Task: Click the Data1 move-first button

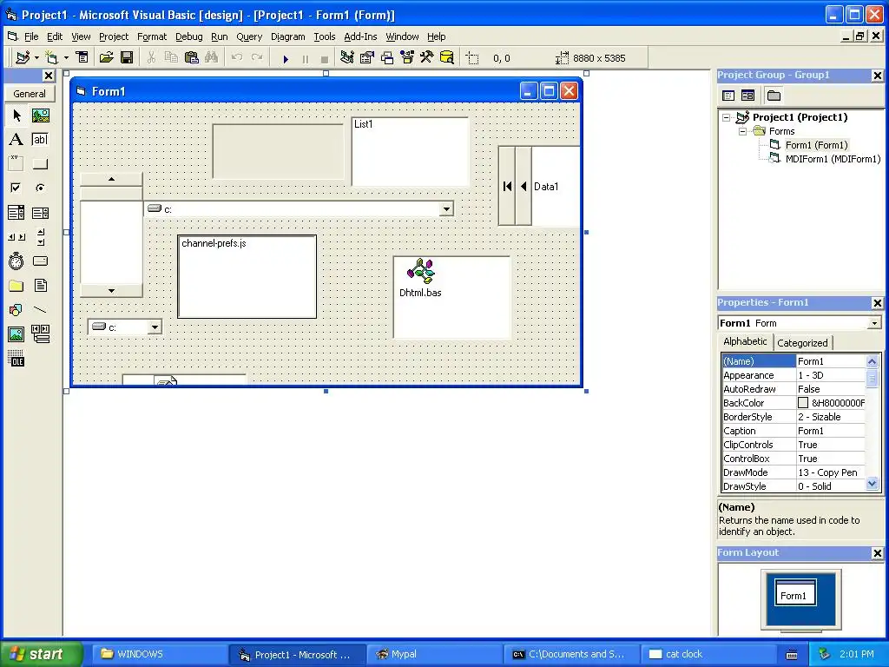Action: click(x=507, y=186)
